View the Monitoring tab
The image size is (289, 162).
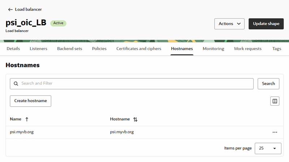(213, 49)
